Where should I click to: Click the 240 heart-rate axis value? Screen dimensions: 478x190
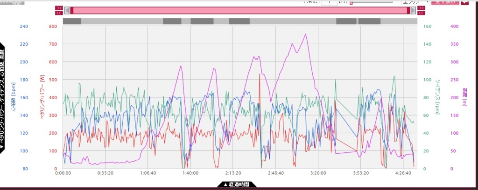pos(24,27)
